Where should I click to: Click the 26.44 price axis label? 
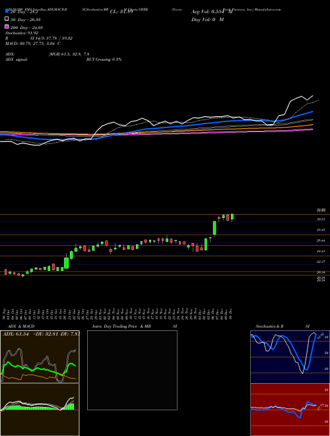[x=321, y=240]
